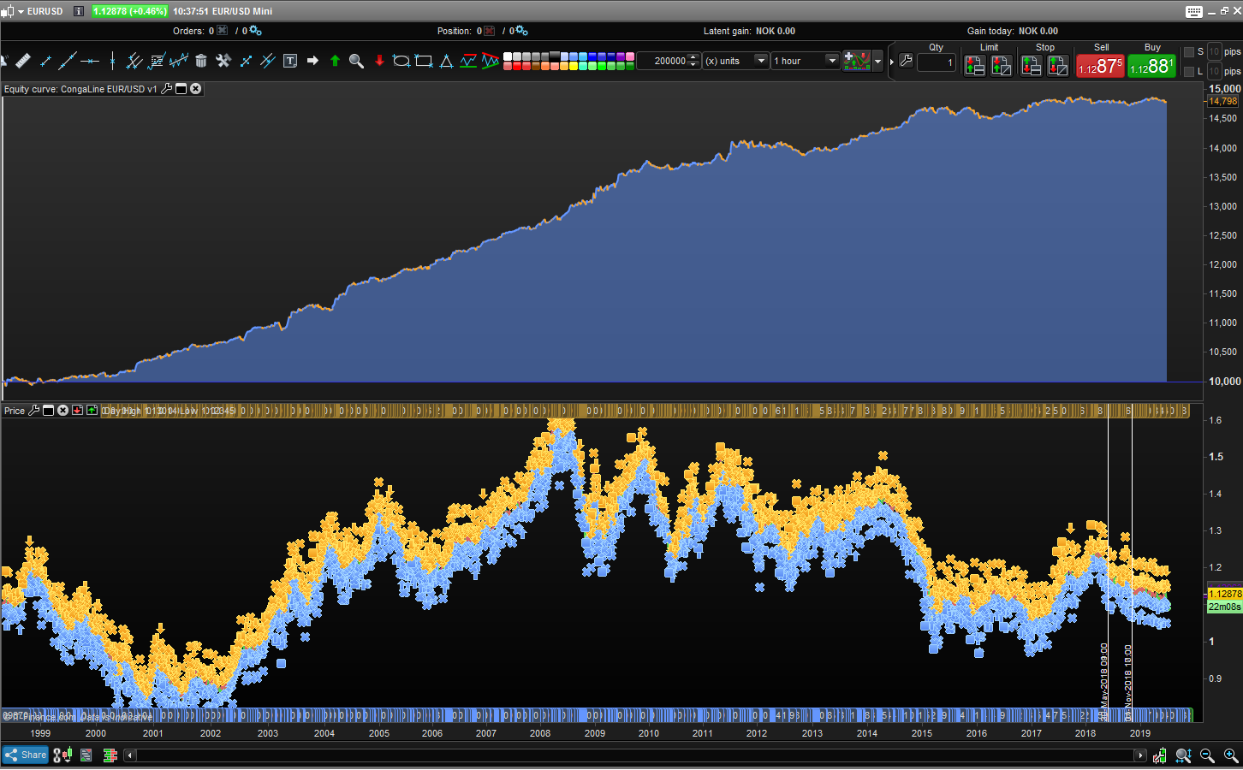Select the text annotation tool
The width and height of the screenshot is (1243, 770).
[290, 61]
